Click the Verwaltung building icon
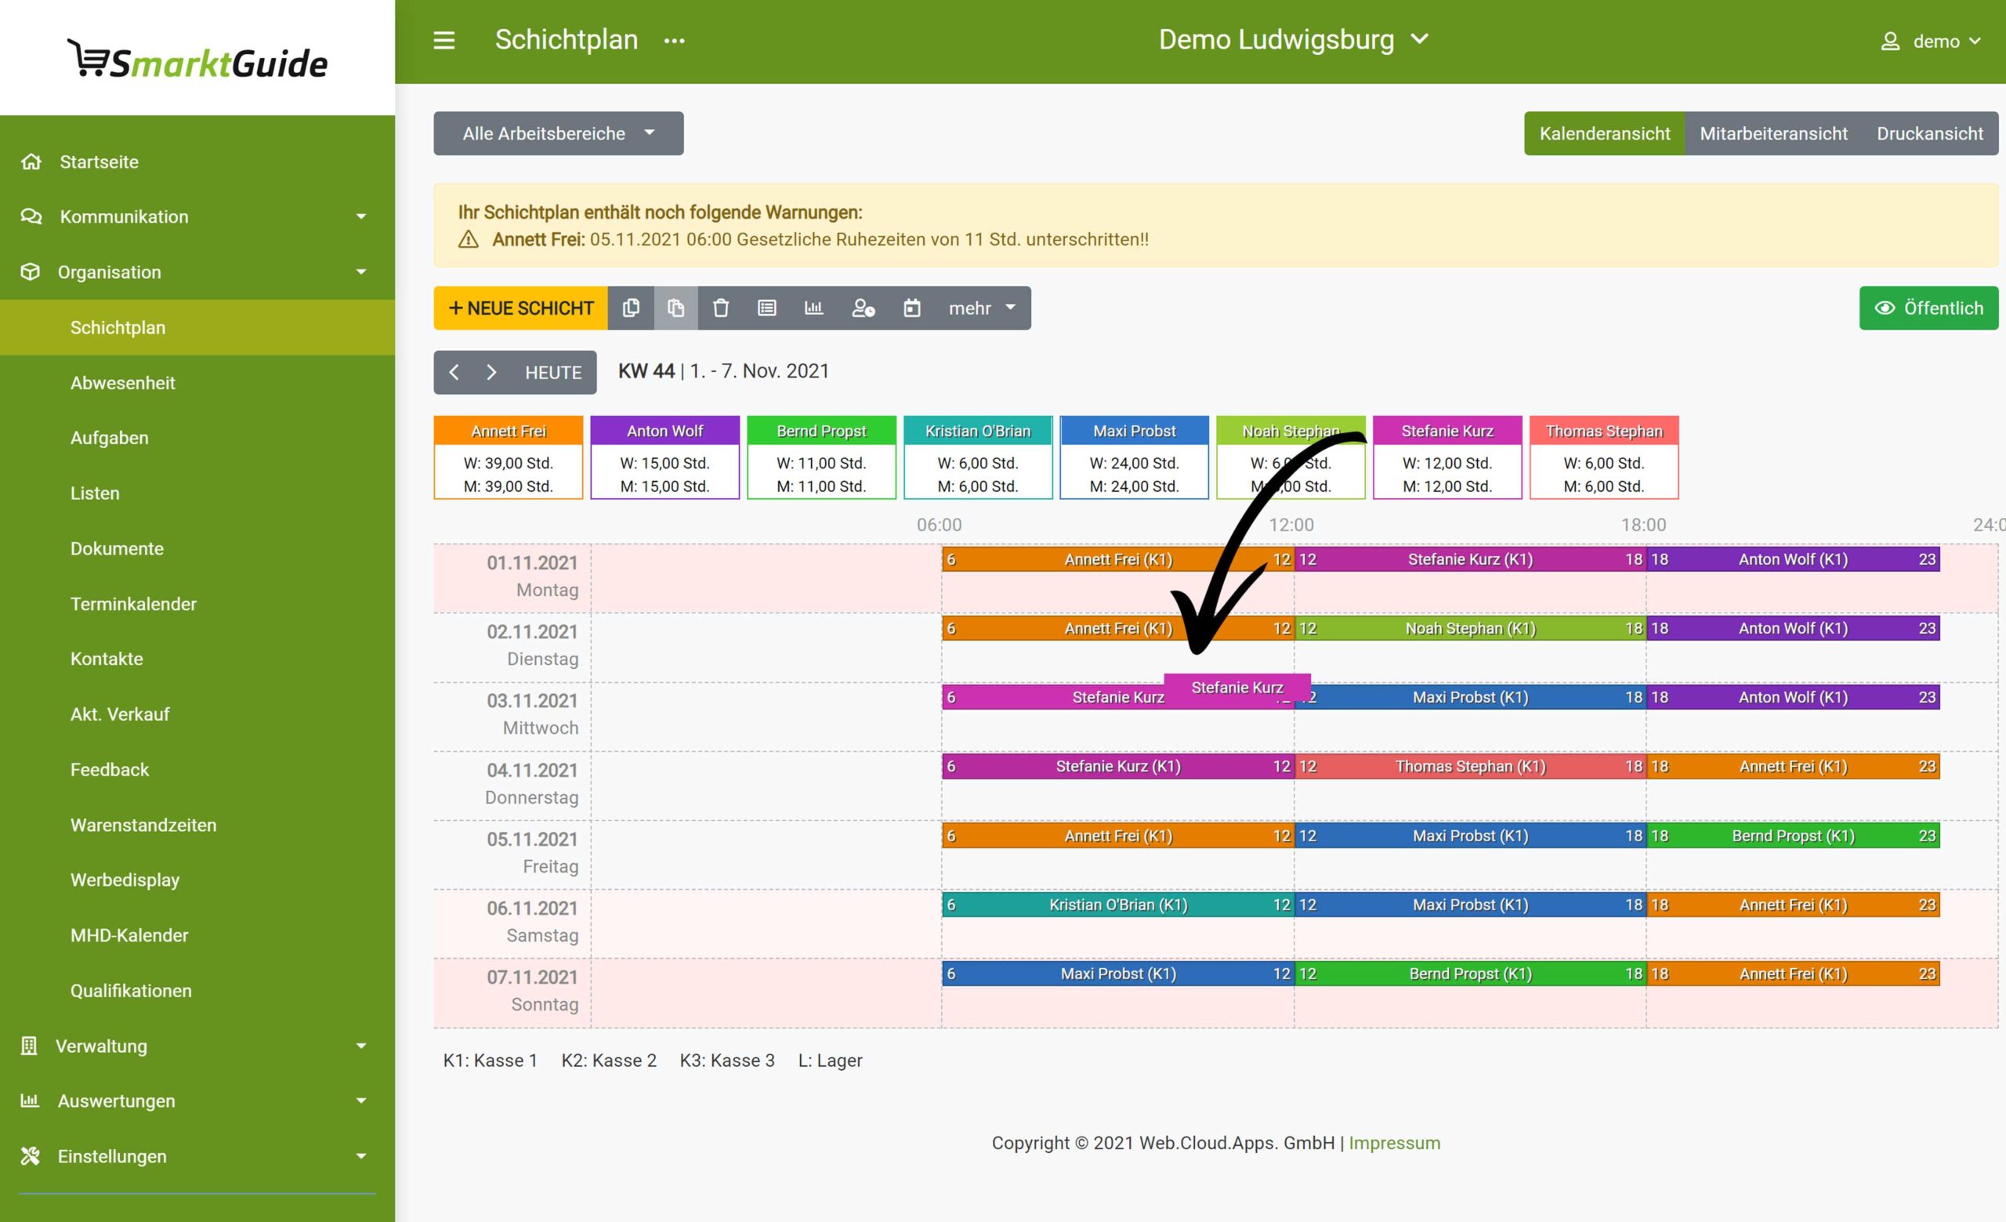The width and height of the screenshot is (2006, 1222). coord(29,1046)
